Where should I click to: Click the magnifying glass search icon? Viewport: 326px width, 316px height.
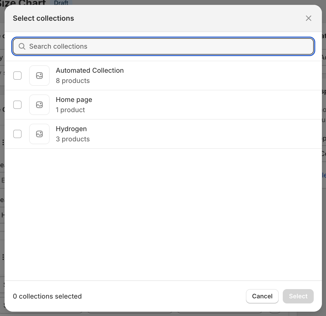coord(22,46)
